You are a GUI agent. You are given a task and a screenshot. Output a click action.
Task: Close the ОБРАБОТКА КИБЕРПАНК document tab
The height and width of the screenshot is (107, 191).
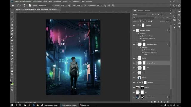pos(59,9)
